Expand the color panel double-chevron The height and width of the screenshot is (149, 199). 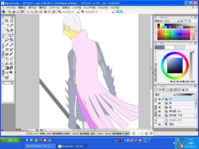pyautogui.click(x=196, y=43)
